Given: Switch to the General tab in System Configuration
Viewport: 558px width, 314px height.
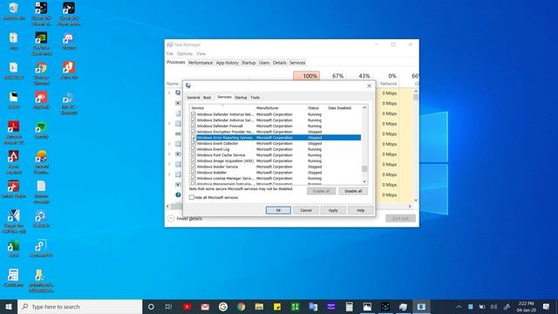Looking at the screenshot, I should (194, 97).
